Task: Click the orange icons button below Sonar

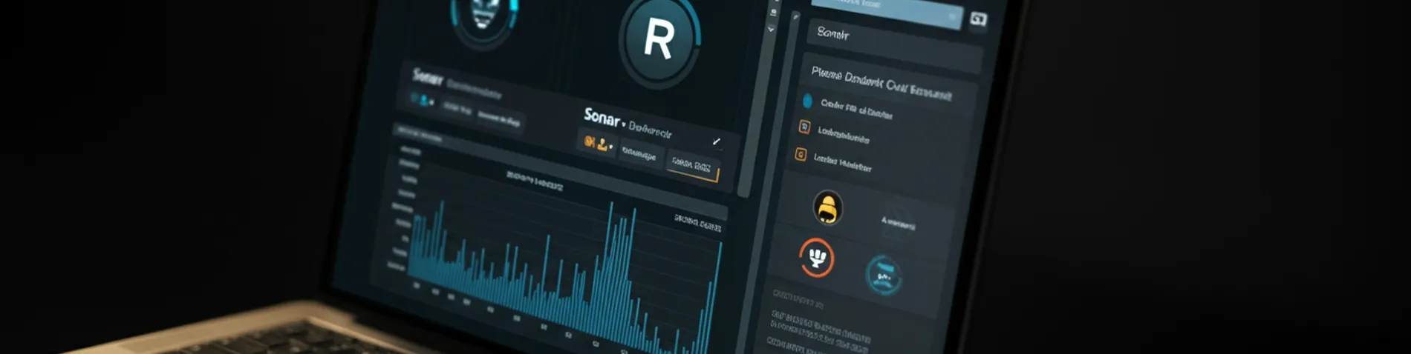Action: (597, 143)
